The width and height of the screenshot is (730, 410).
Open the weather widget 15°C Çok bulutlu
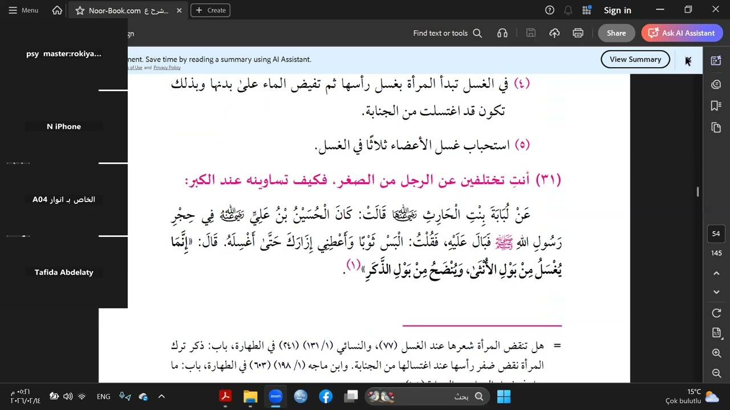tap(691, 396)
